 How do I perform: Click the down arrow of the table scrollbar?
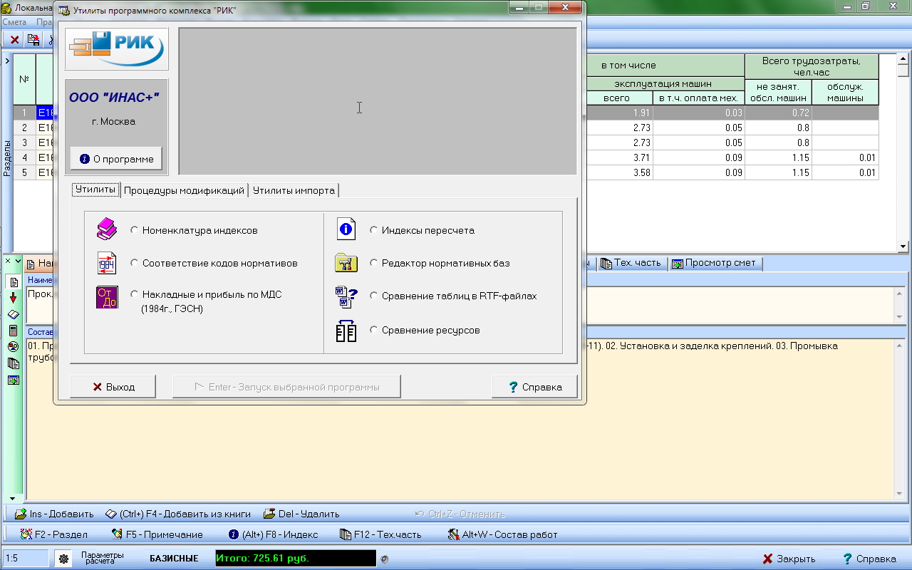coord(903,247)
